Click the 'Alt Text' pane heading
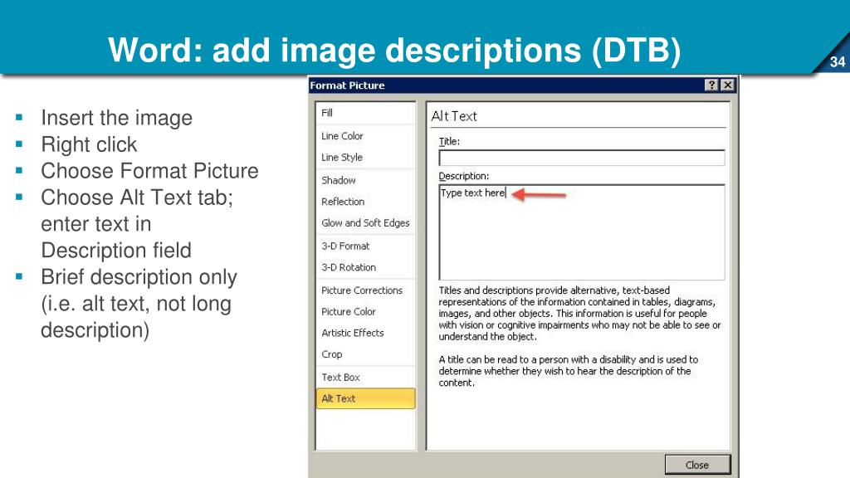 pyautogui.click(x=454, y=116)
